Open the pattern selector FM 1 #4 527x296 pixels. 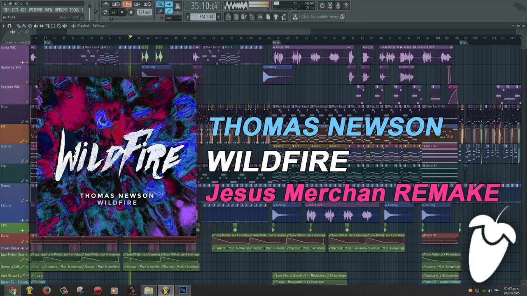tap(203, 17)
